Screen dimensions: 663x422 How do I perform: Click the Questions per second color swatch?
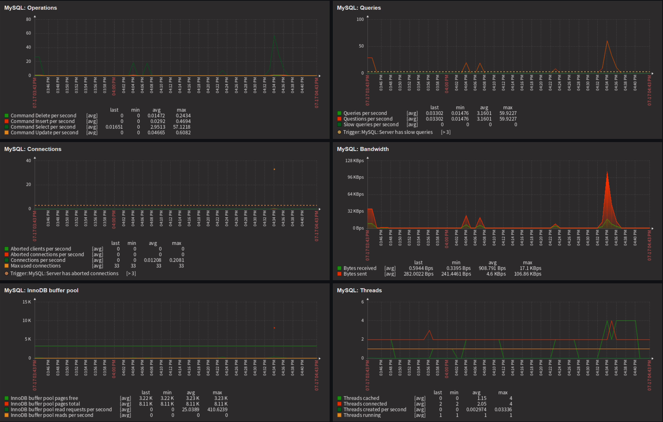click(339, 119)
